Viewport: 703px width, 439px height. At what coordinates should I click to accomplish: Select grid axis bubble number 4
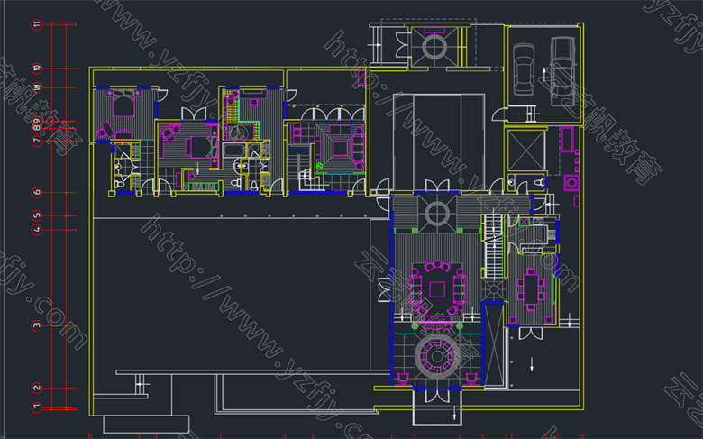click(37, 230)
